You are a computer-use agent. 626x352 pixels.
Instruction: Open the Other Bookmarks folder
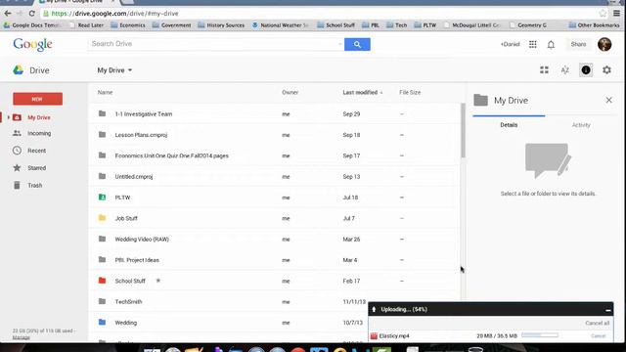[x=594, y=25]
